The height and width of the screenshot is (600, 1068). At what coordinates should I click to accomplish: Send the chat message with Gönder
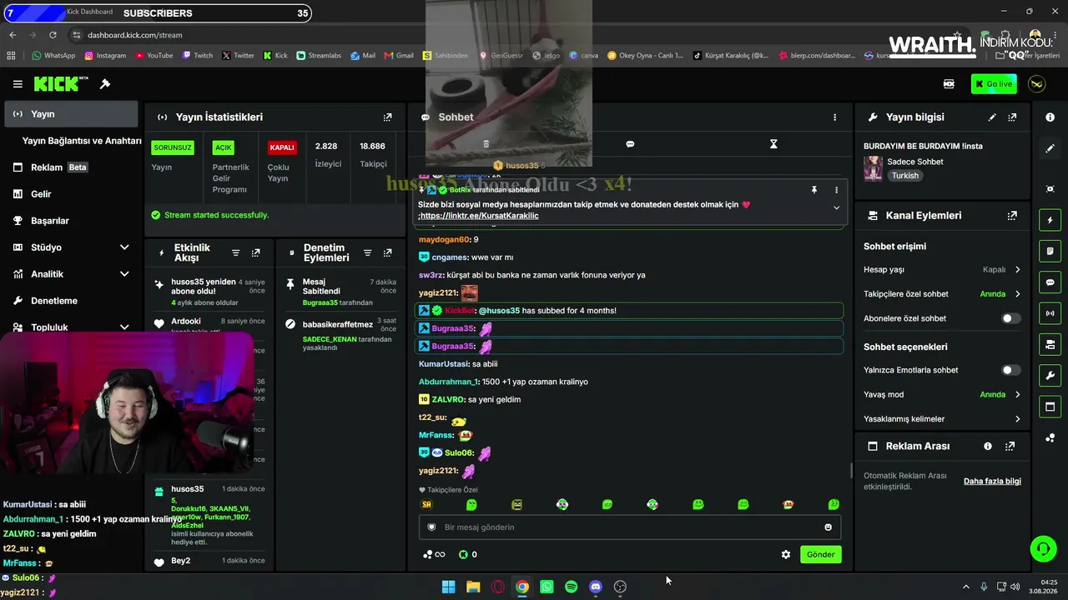(820, 555)
